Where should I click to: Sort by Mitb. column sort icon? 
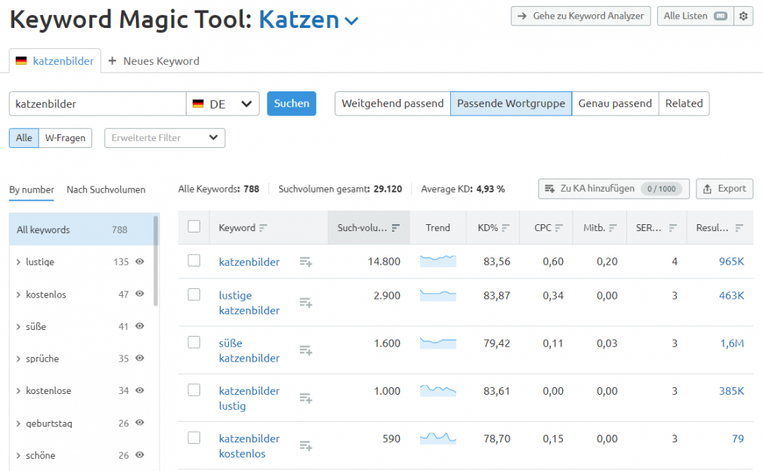click(x=613, y=227)
